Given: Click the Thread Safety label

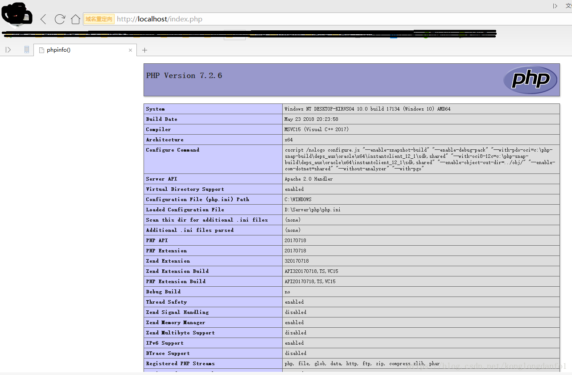Looking at the screenshot, I should pos(166,302).
